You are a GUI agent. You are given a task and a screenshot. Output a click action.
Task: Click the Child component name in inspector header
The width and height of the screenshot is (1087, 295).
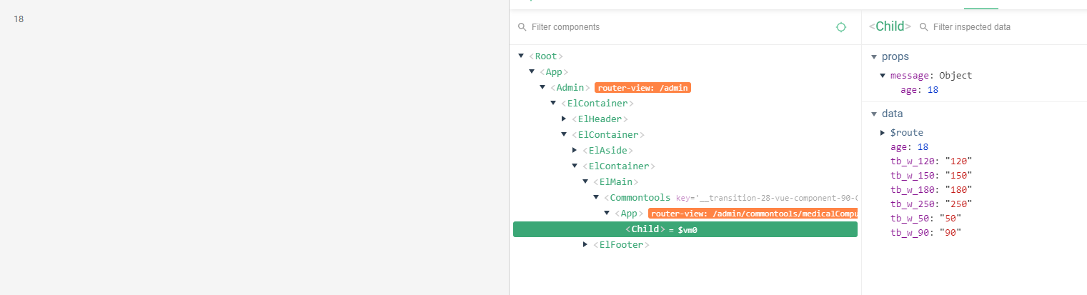(890, 27)
